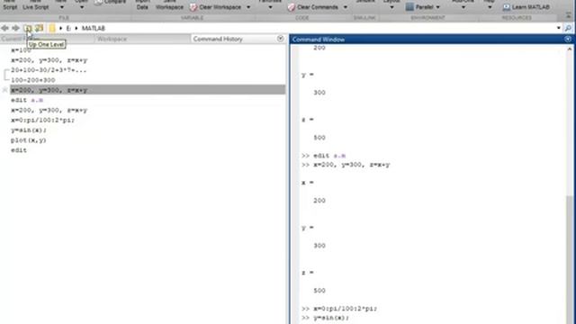Expand the Open dropdown arrow
576x324 pixels.
pos(82,7)
